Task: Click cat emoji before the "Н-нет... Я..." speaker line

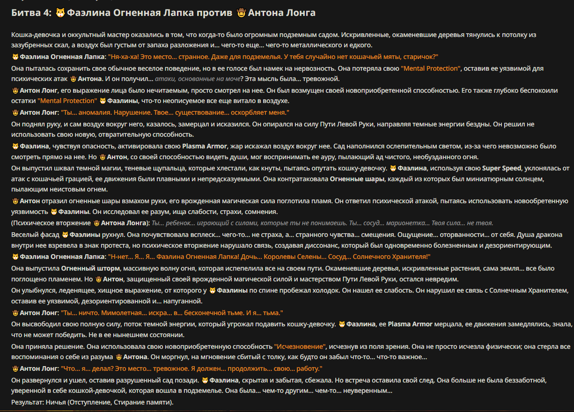Action: click(15, 257)
